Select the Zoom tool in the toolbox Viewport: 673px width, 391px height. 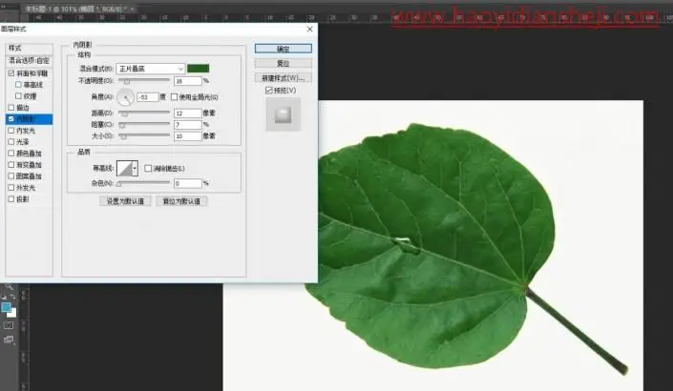click(9, 287)
